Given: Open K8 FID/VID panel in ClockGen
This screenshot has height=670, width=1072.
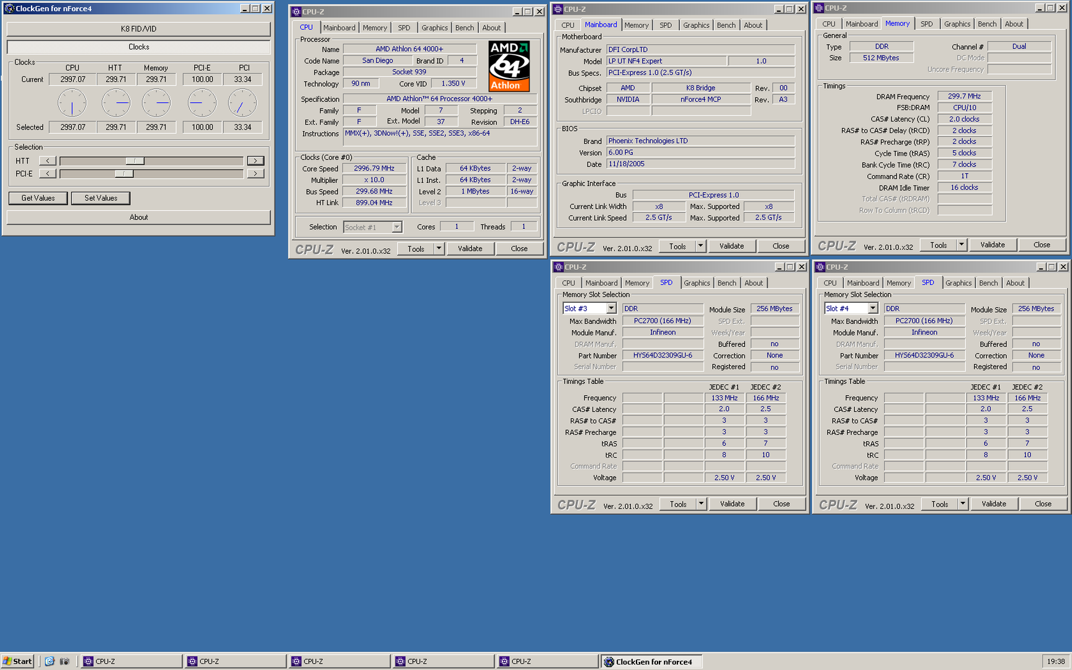Looking at the screenshot, I should 138,29.
